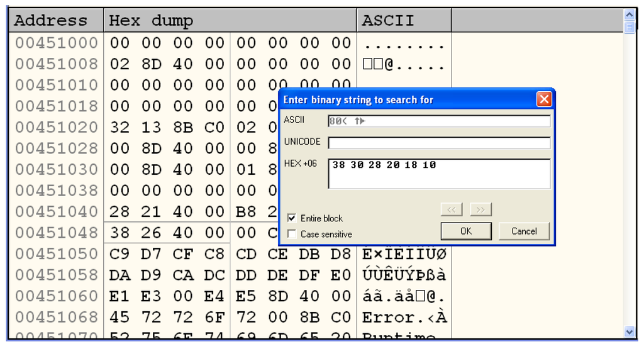Image resolution: width=644 pixels, height=349 pixels.
Task: Uncheck the Entire block checkbox
Action: pos(292,218)
